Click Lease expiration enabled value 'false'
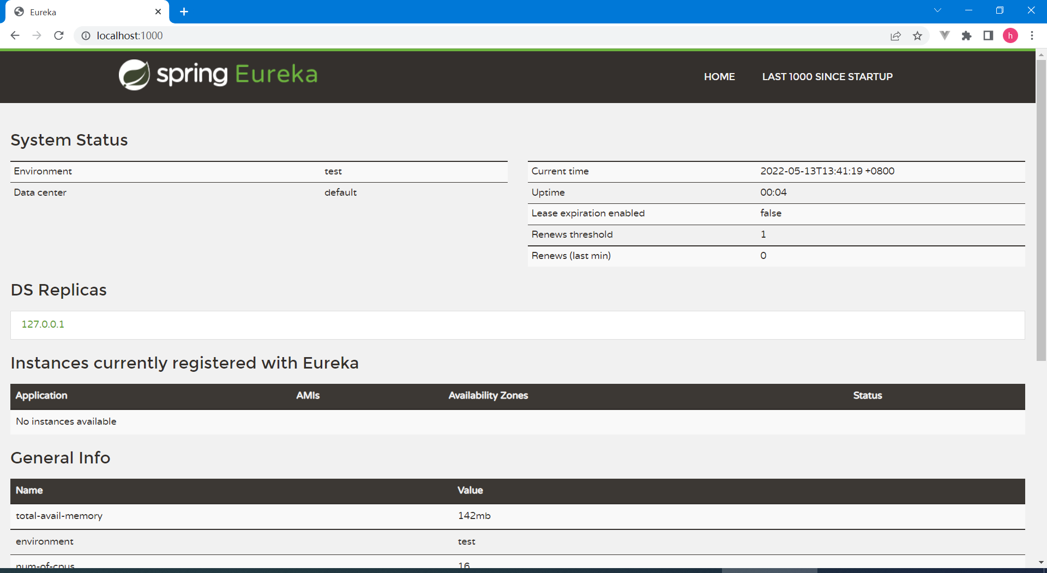The image size is (1047, 573). click(771, 213)
